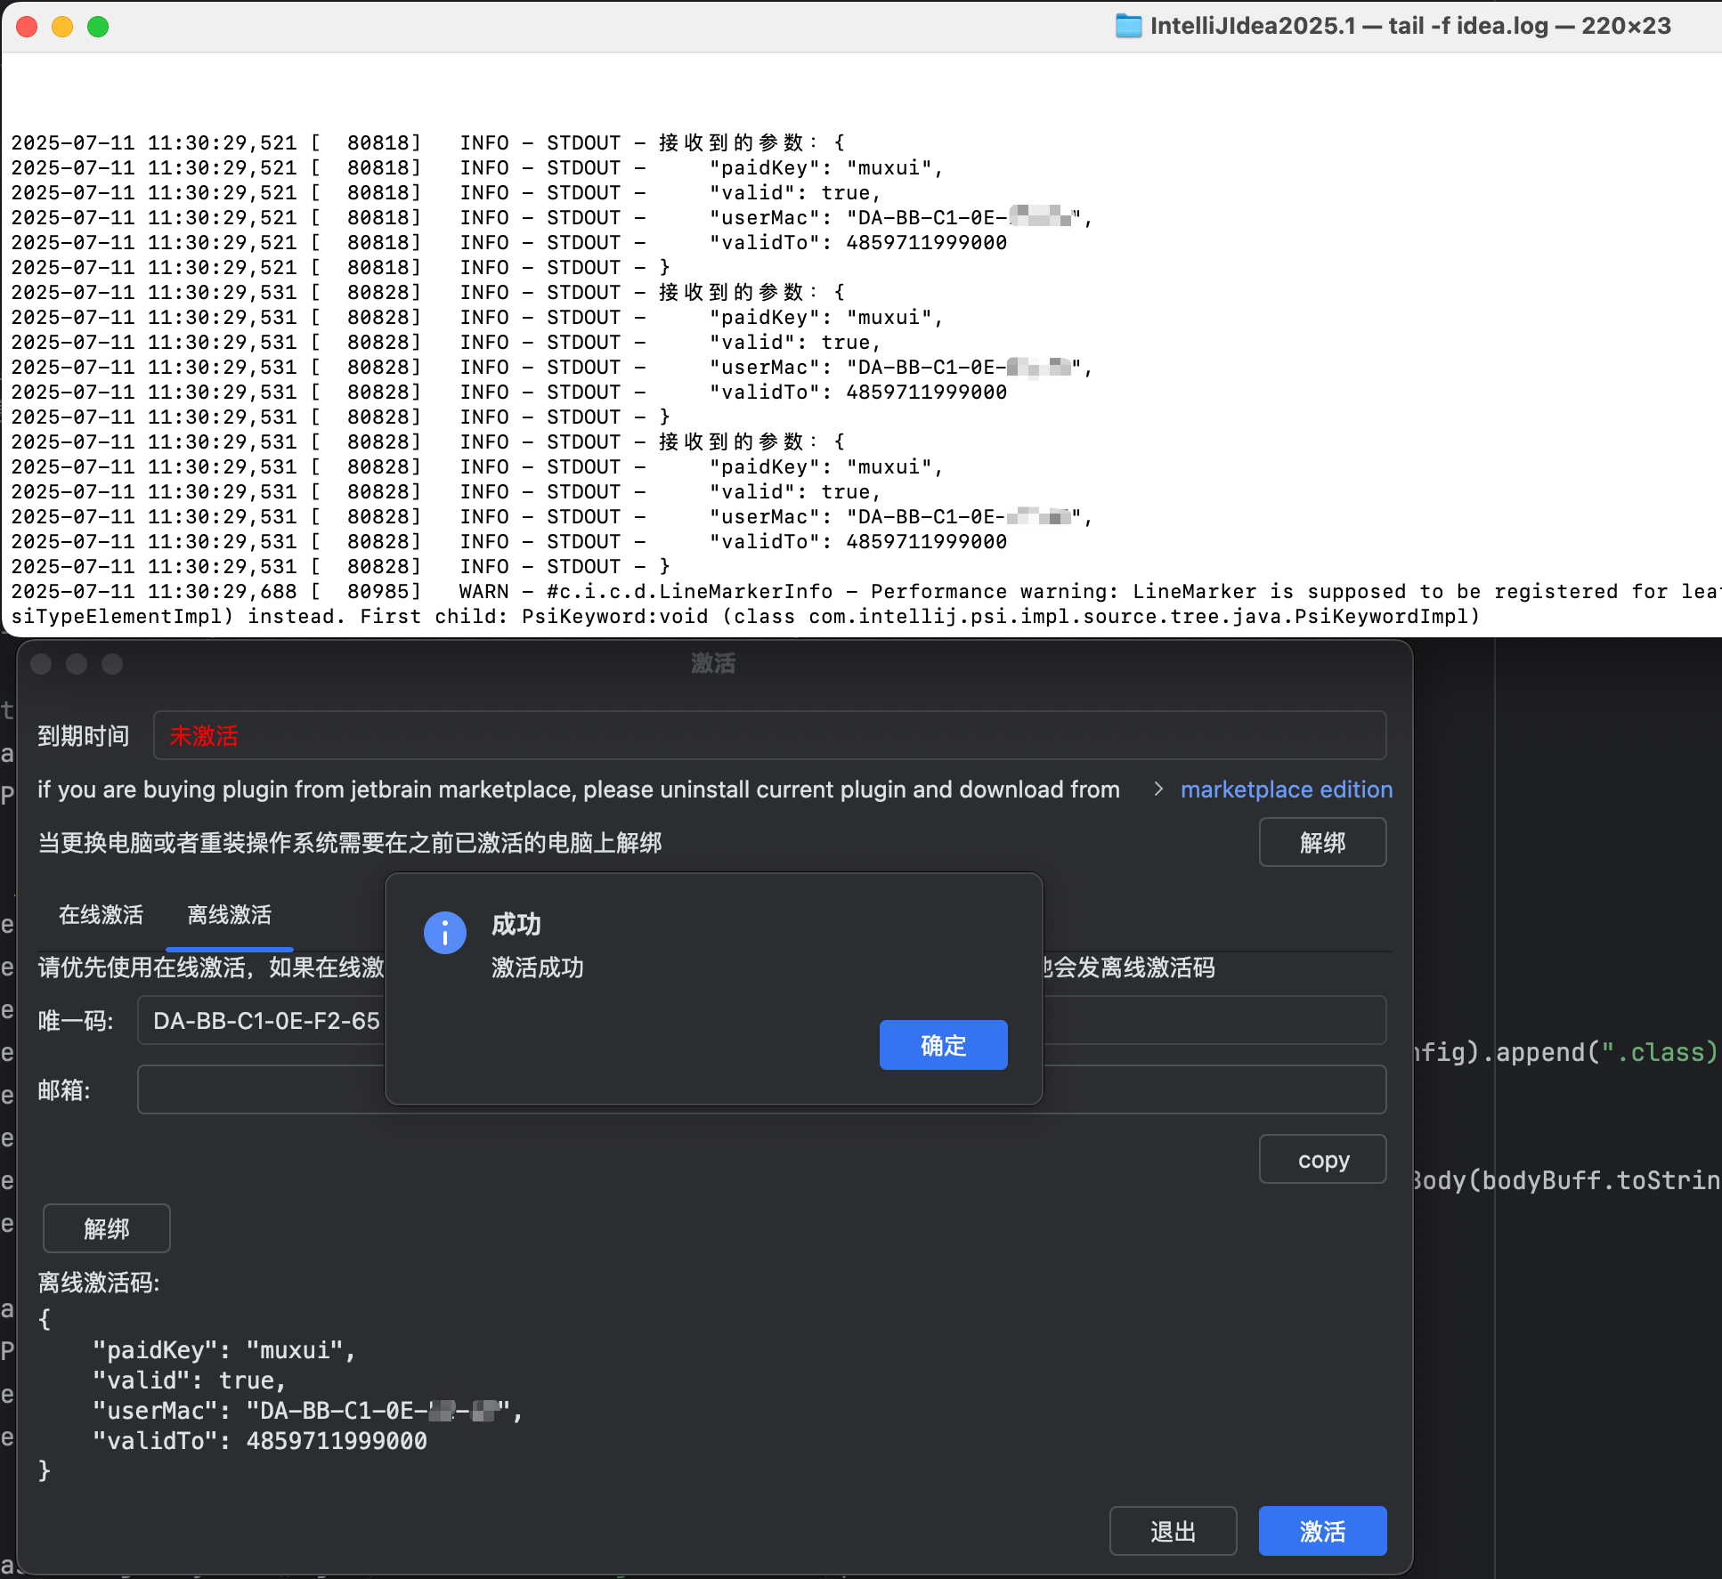Focus the 邮箱 email input field
This screenshot has height=1579, width=1722.
(x=260, y=1090)
